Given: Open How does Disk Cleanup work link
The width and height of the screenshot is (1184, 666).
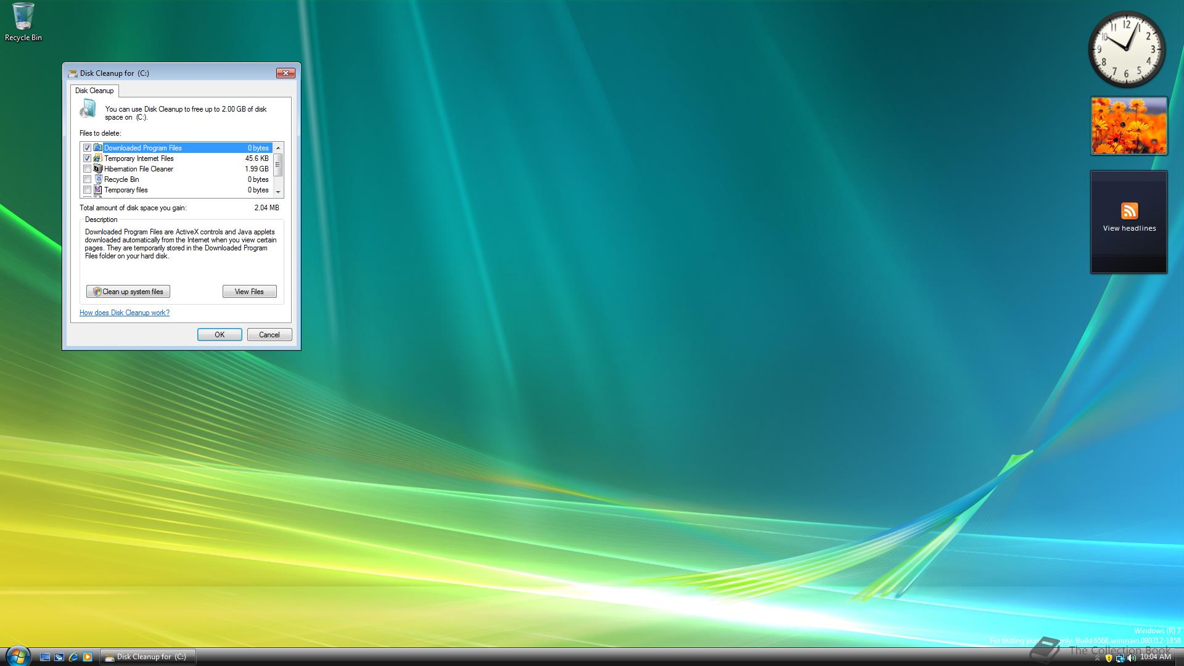Looking at the screenshot, I should (125, 313).
